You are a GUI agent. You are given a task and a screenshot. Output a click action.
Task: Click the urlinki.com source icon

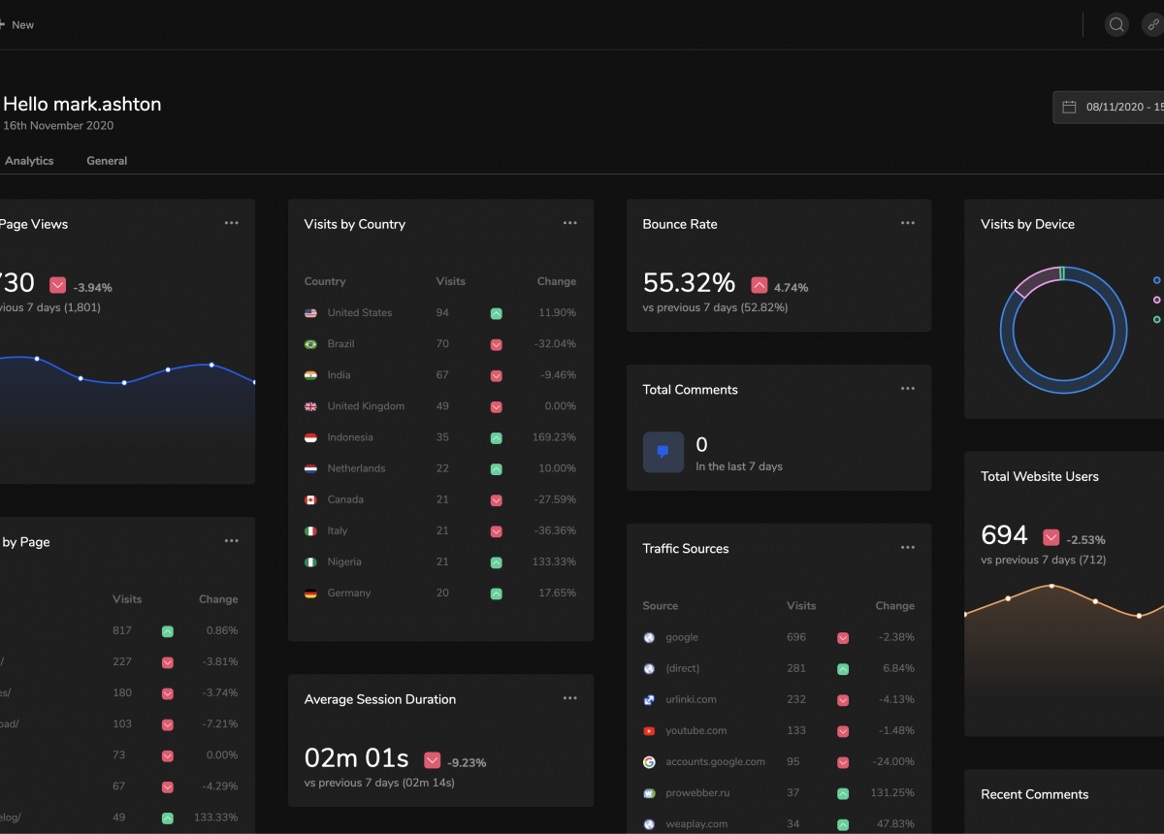click(x=649, y=700)
